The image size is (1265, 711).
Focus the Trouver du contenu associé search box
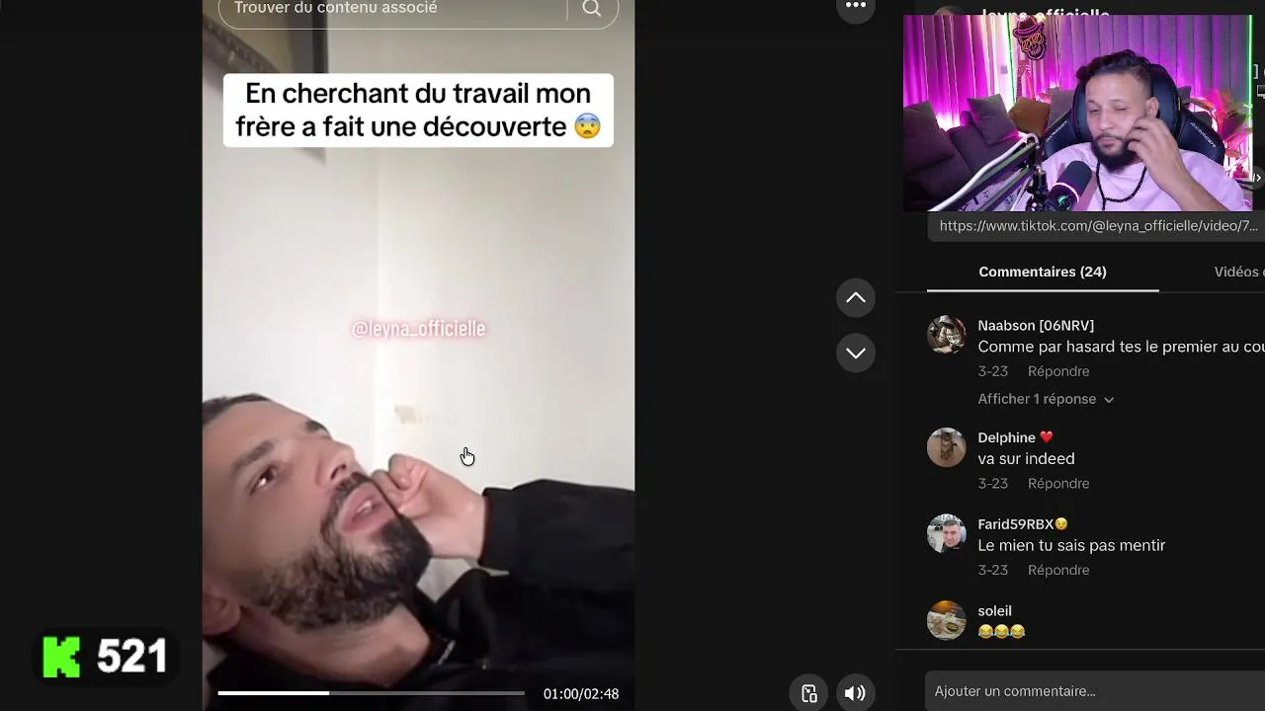392,8
